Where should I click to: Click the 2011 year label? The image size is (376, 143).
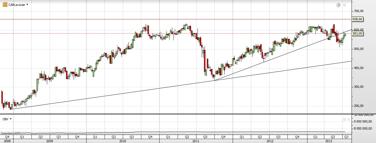(196, 141)
